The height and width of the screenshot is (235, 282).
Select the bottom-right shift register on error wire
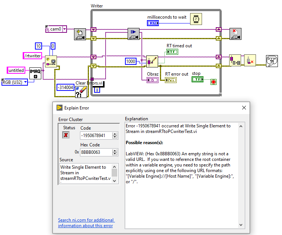tap(218, 66)
